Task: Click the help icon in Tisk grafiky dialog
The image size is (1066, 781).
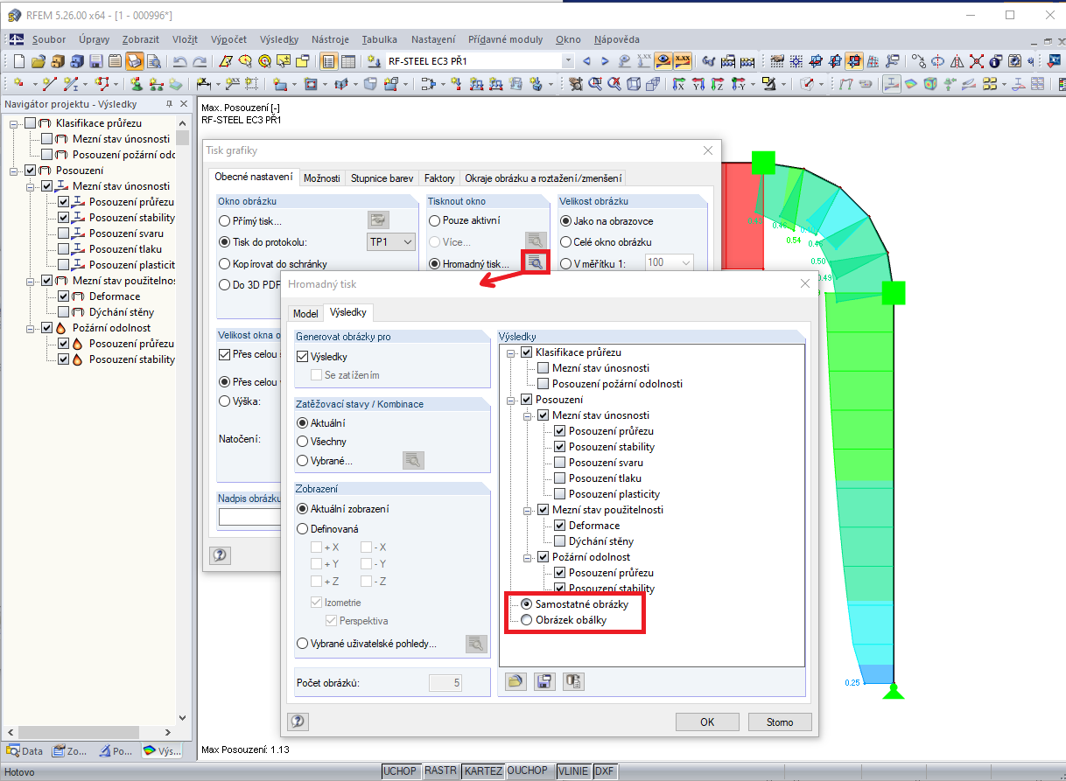Action: coord(219,554)
